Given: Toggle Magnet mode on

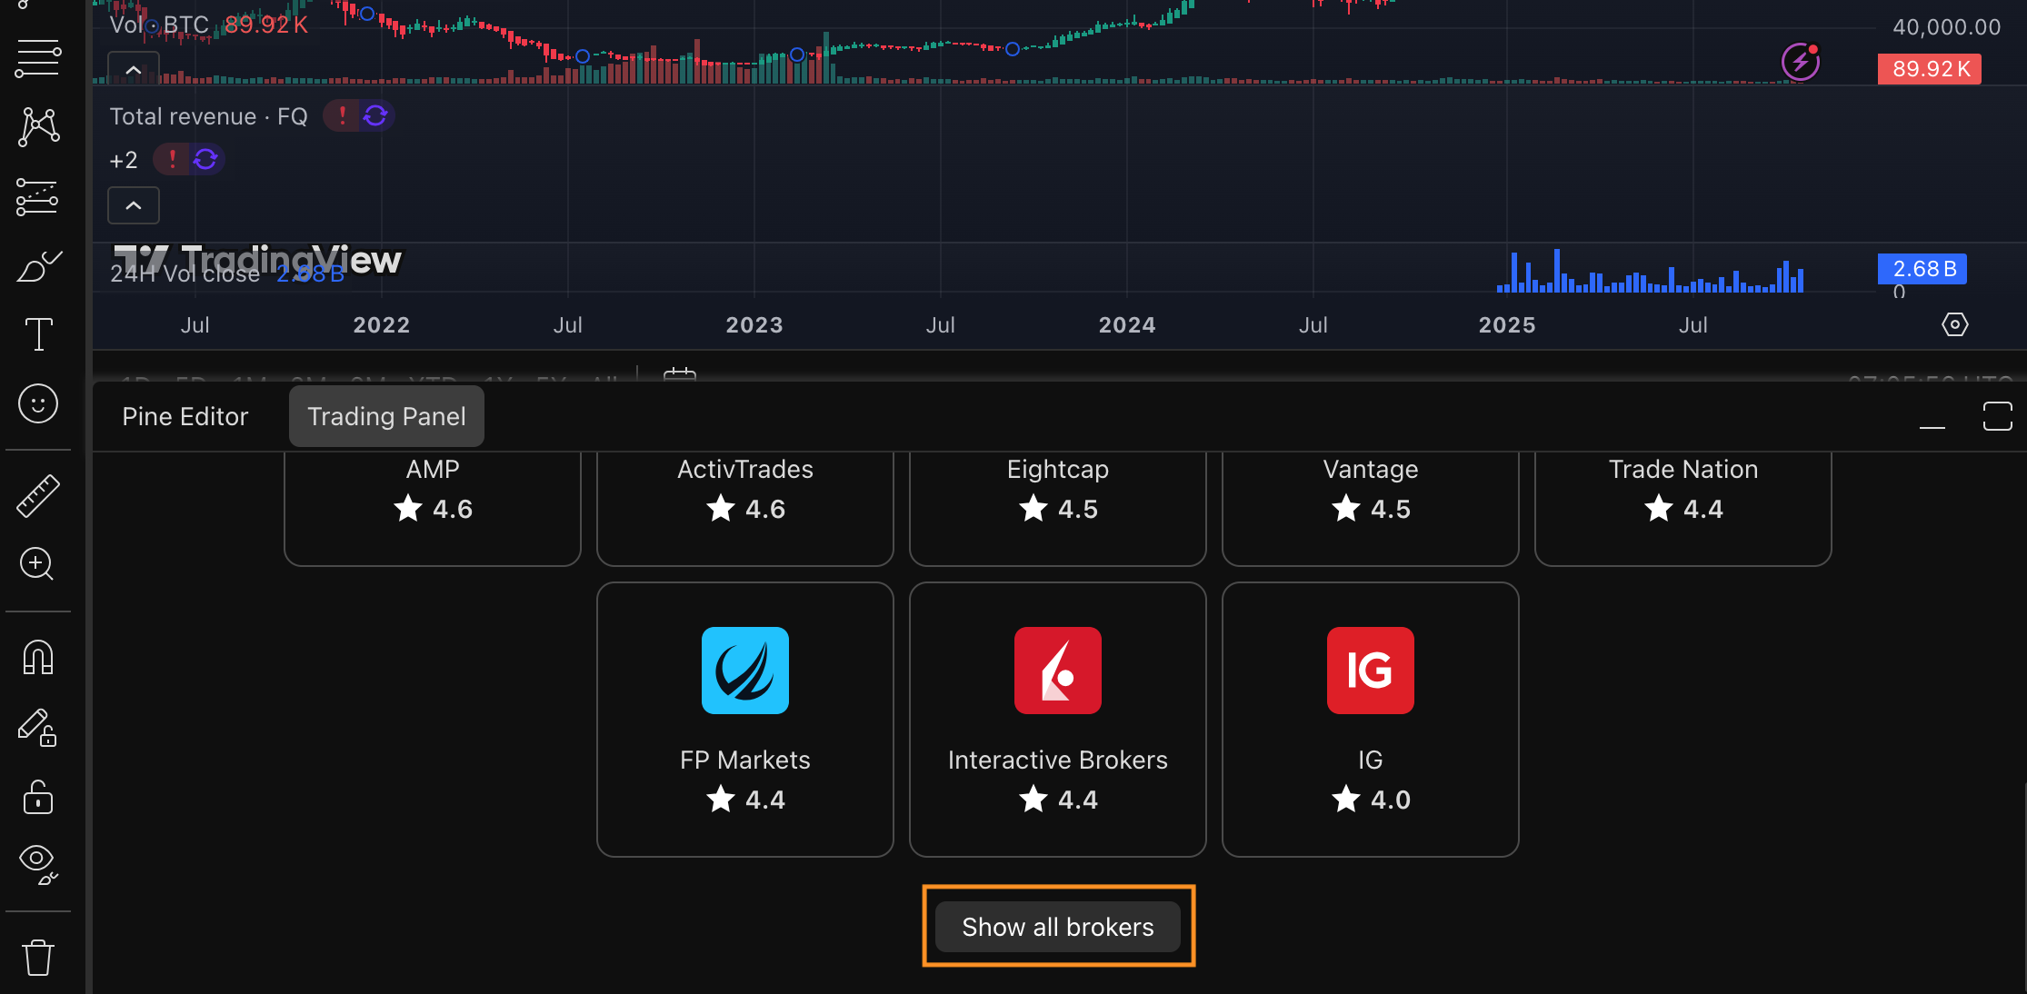Looking at the screenshot, I should [38, 657].
